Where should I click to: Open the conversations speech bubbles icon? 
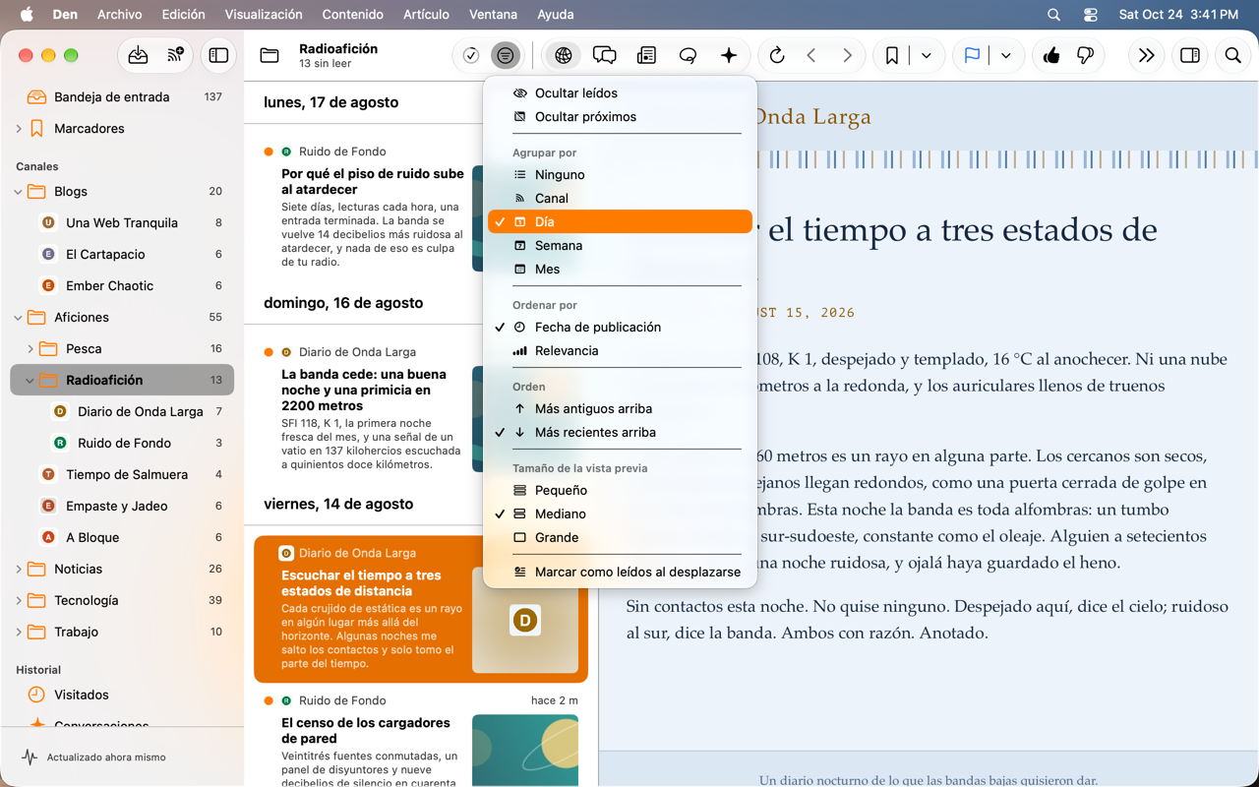pyautogui.click(x=605, y=56)
